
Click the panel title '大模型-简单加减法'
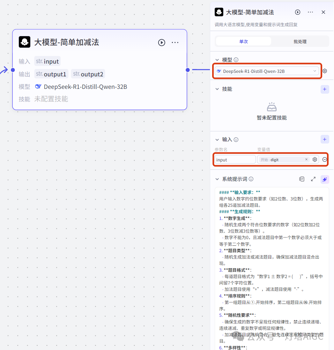click(x=250, y=12)
